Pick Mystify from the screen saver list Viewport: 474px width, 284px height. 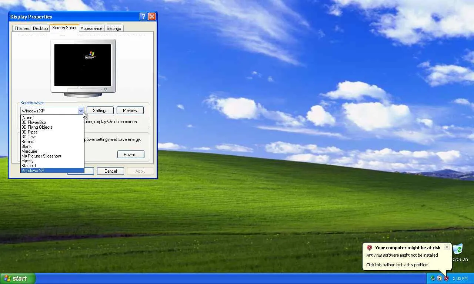[52, 161]
